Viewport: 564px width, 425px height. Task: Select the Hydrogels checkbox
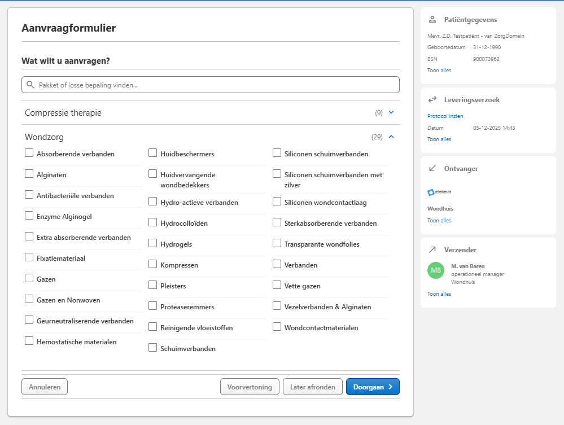(153, 244)
